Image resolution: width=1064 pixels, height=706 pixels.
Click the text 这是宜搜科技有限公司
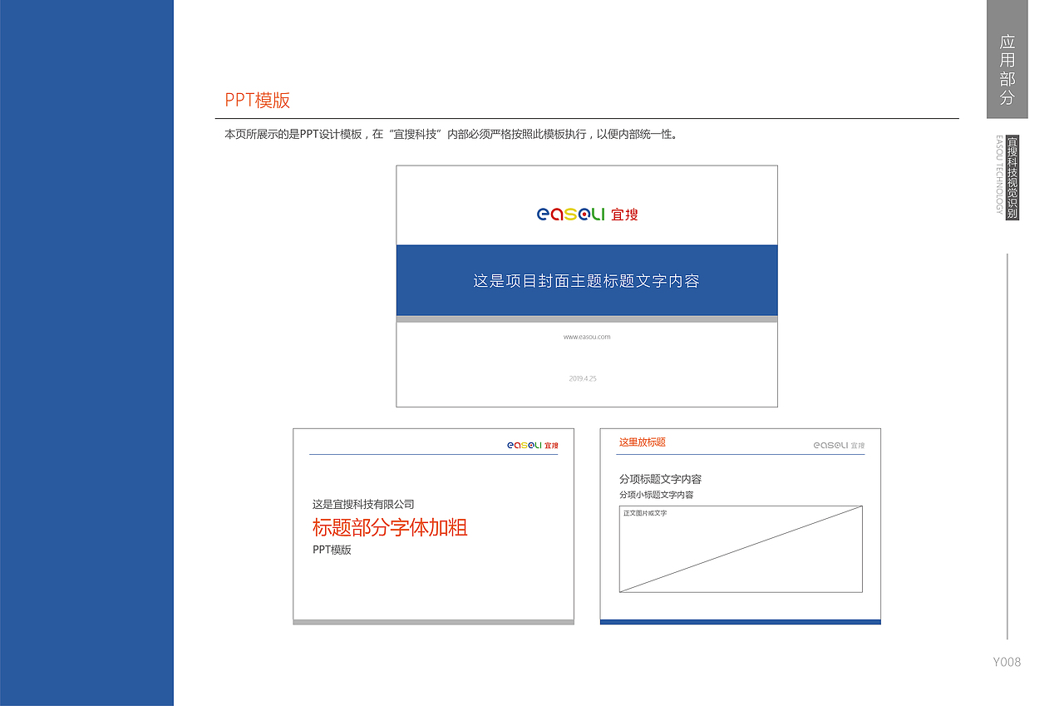click(363, 504)
